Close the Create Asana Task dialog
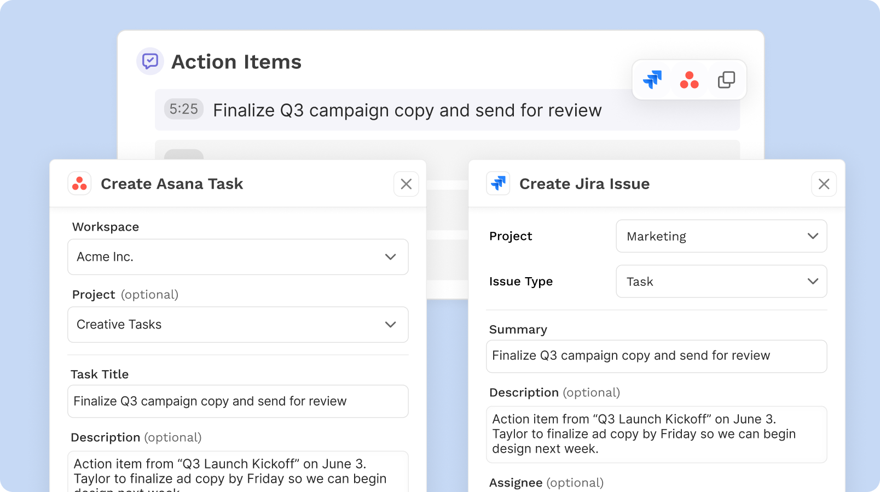The image size is (880, 492). 406,184
